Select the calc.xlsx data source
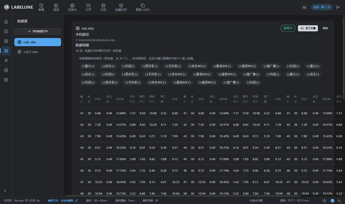The image size is (345, 204). (x=38, y=42)
